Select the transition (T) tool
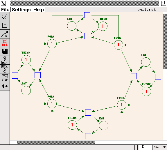The width and height of the screenshot is (167, 150). [x=5, y=25]
